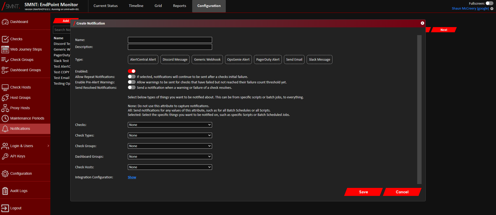This screenshot has height=215, width=496.
Task: Enable Send Resolved Notifications switch
Action: (131, 87)
